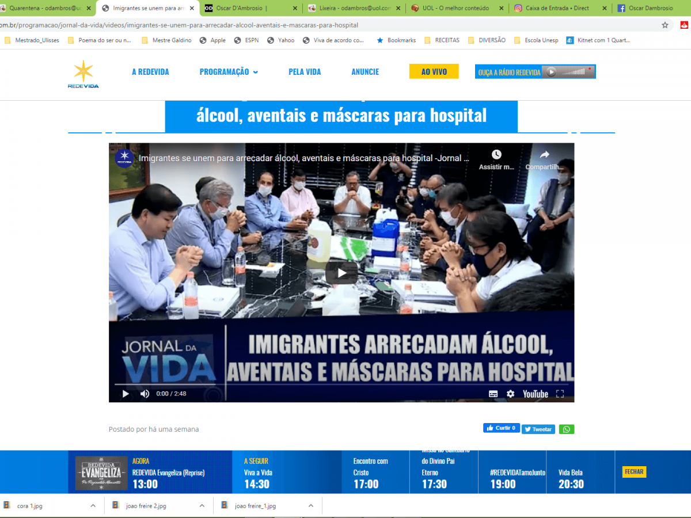Image resolution: width=691 pixels, height=518 pixels.
Task: Select the Encontro com Cristo 17:00 schedule entry
Action: 371,473
